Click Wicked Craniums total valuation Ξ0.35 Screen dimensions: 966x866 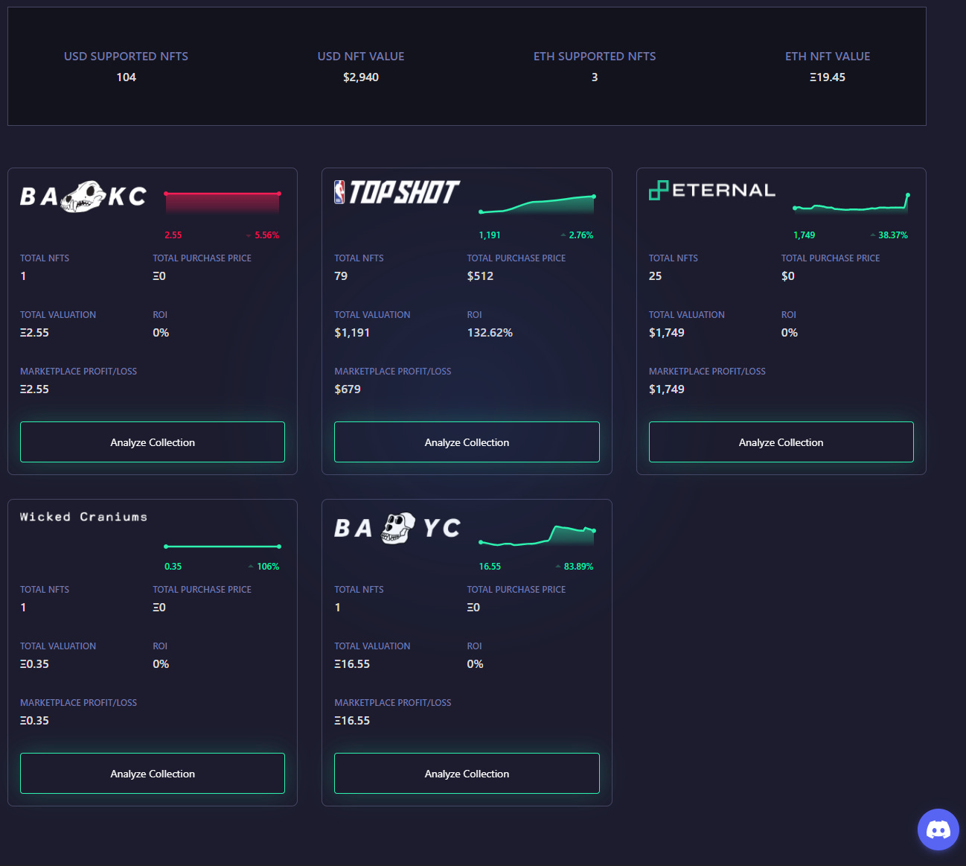point(34,664)
